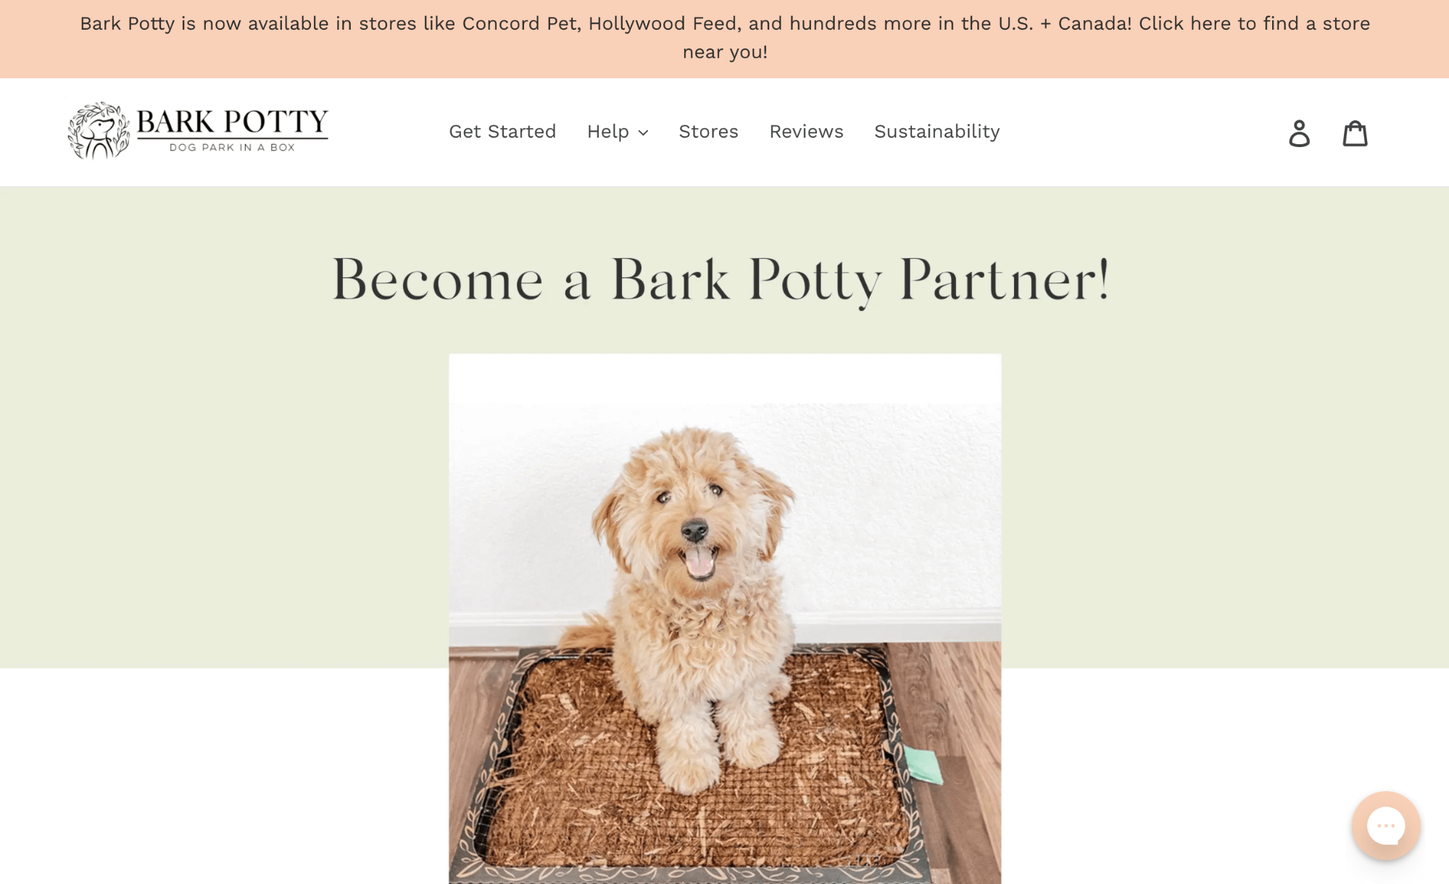
Task: Open the Stores navigation link
Action: coord(708,131)
